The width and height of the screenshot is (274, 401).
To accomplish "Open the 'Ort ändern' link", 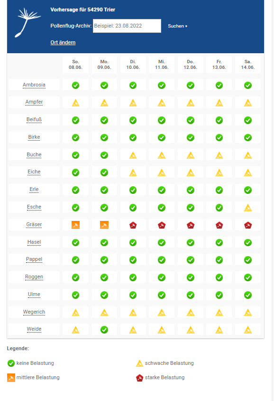I will [x=63, y=42].
